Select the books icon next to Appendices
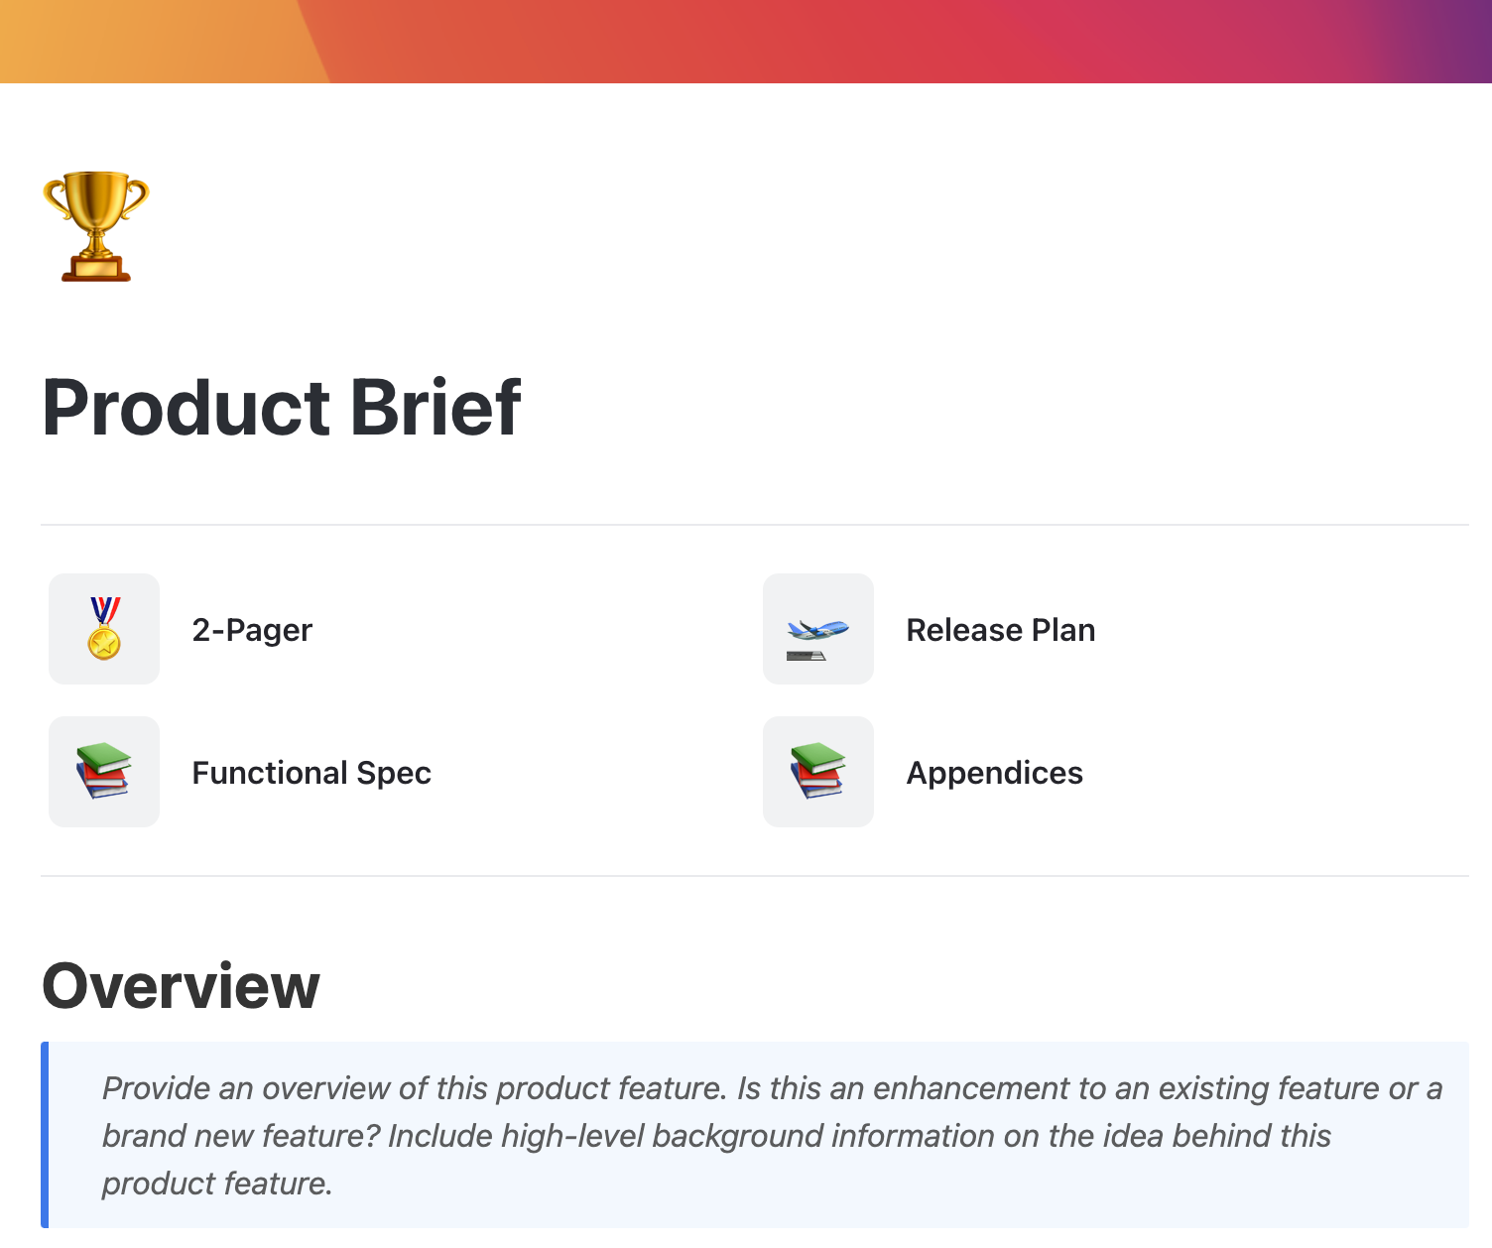 coord(817,772)
